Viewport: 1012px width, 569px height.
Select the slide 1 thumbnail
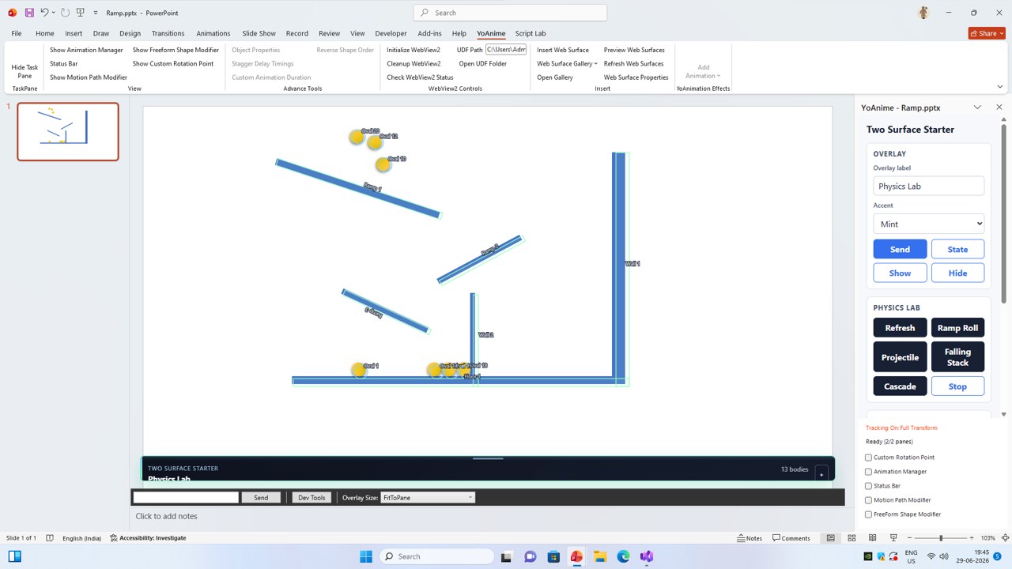(x=68, y=131)
